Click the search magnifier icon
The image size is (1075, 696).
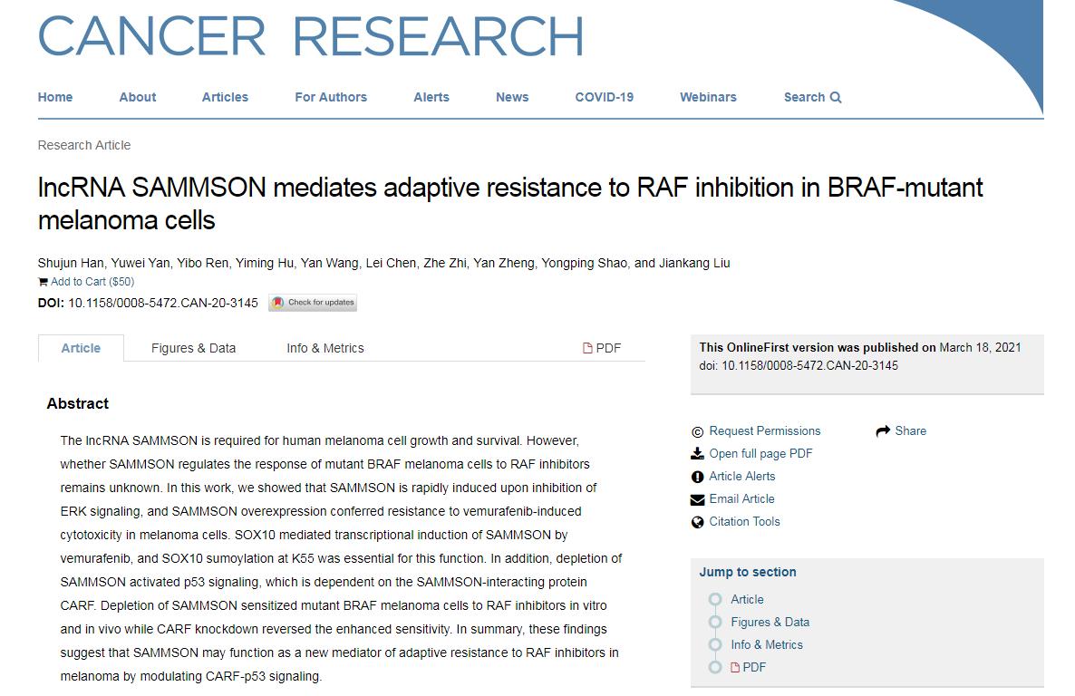click(x=836, y=97)
